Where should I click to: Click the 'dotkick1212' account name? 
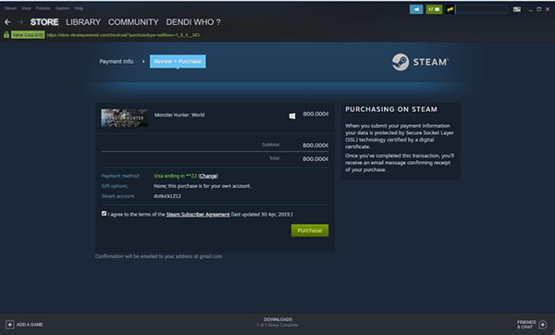[167, 196]
